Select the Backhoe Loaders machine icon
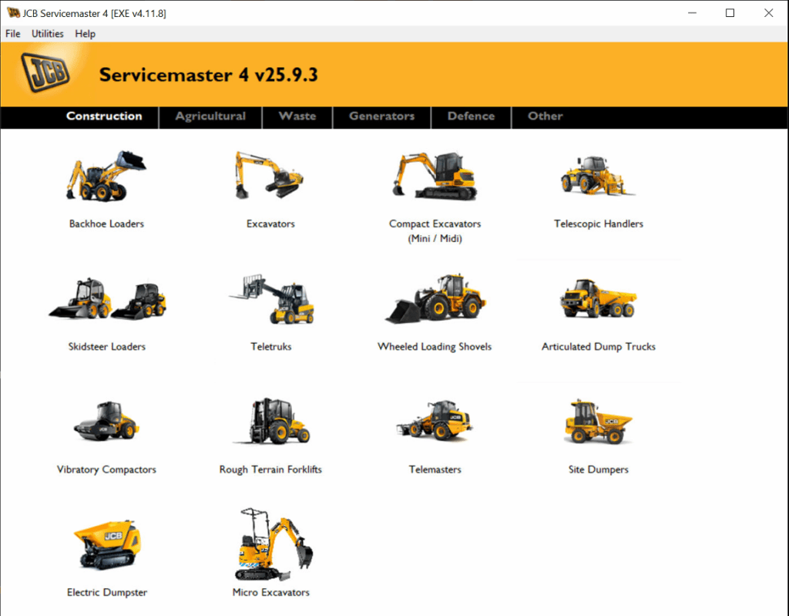Screen dimensions: 789x616 [108, 176]
